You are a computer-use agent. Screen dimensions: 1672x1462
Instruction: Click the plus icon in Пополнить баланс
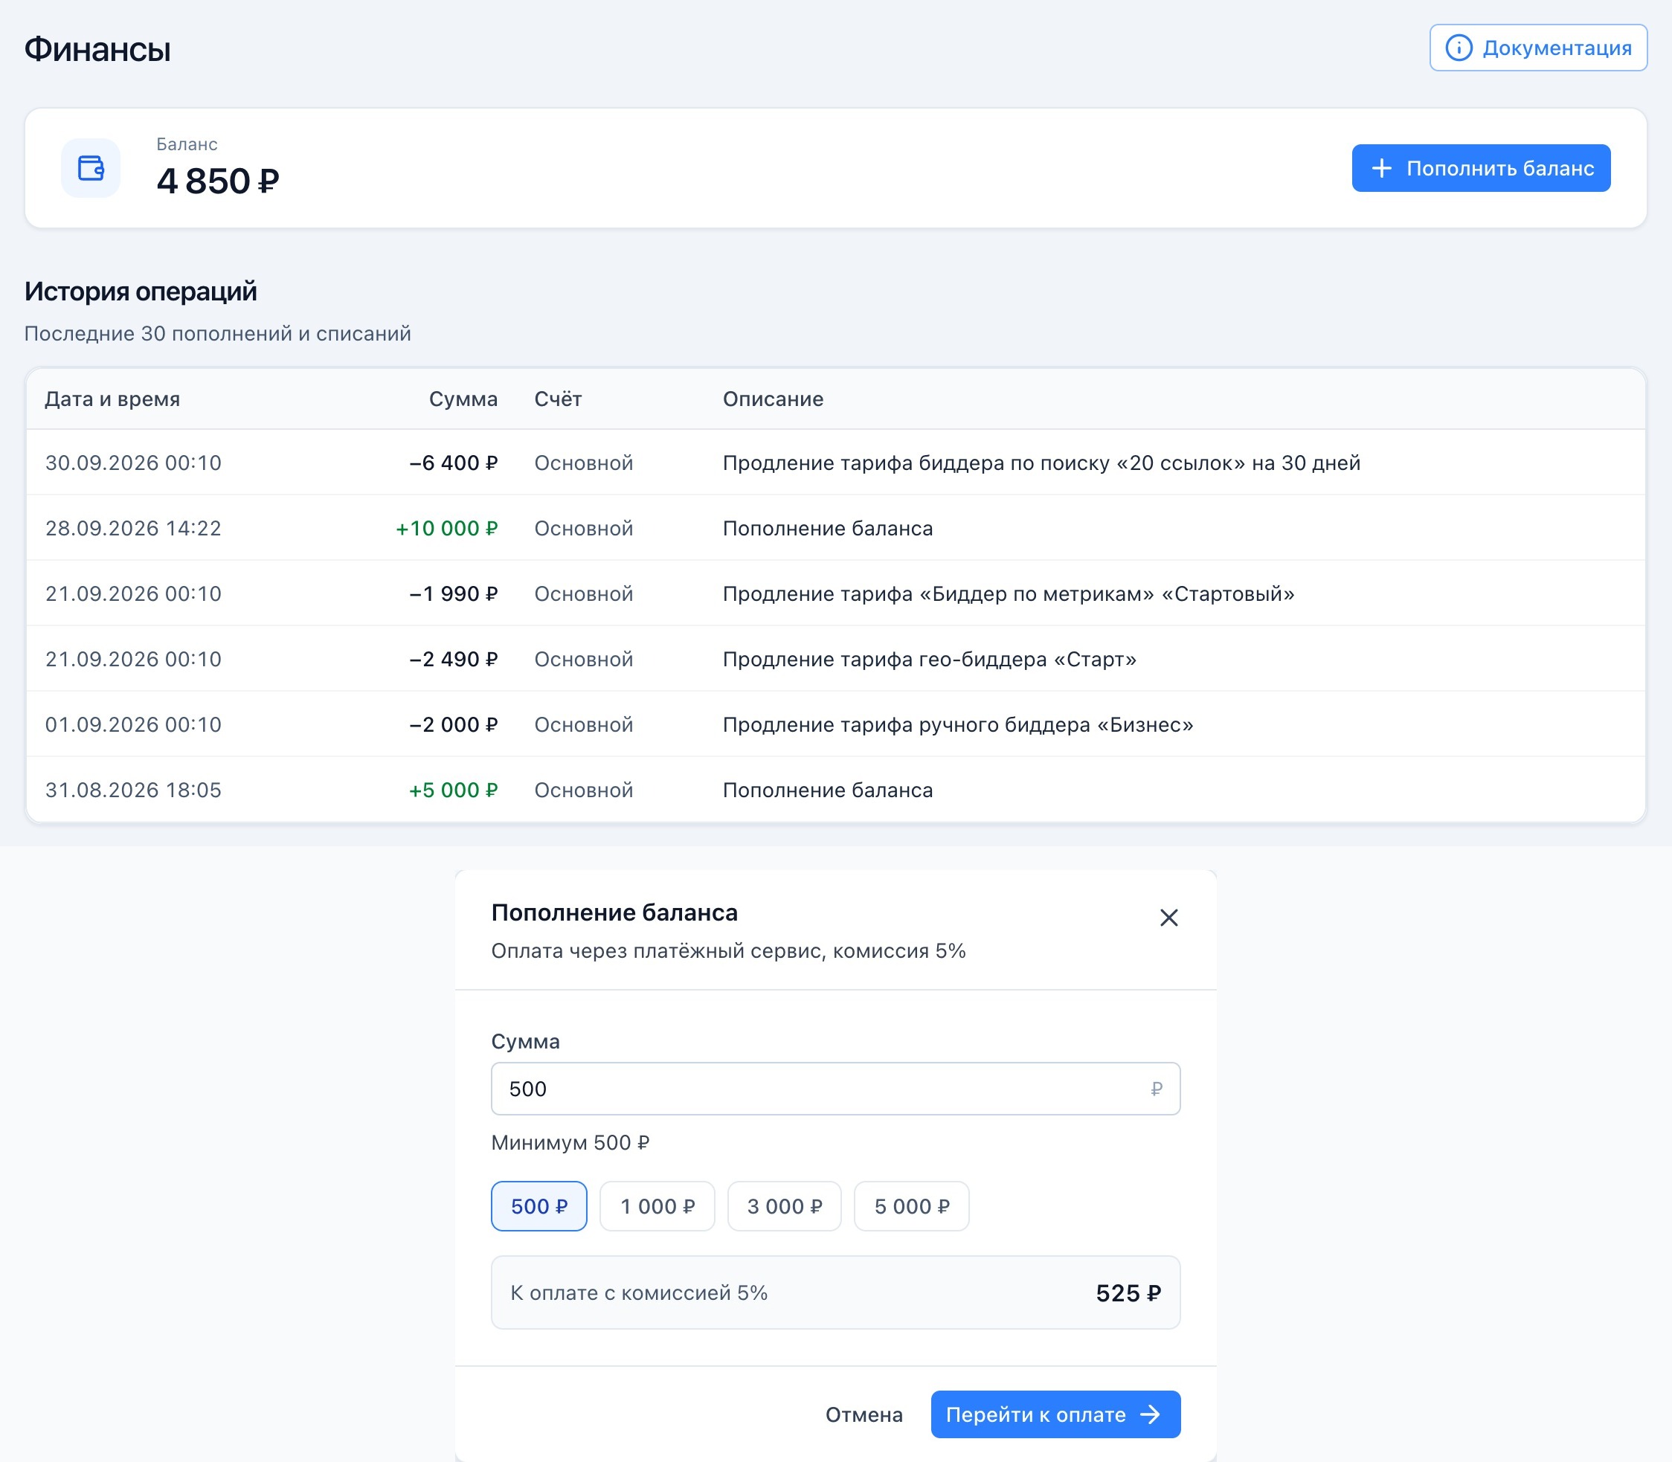click(x=1381, y=168)
